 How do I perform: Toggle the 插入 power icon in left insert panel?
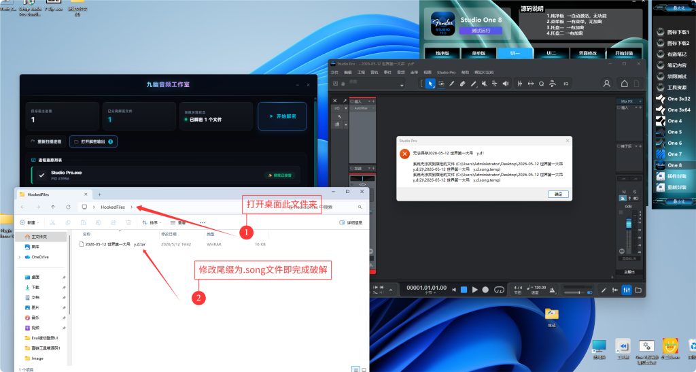pyautogui.click(x=352, y=101)
